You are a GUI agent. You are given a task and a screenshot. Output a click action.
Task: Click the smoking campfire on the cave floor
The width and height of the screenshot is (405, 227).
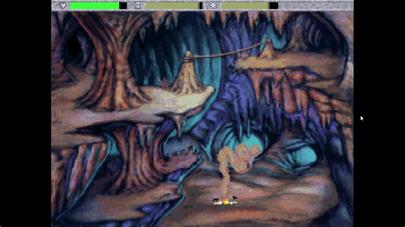point(225,201)
